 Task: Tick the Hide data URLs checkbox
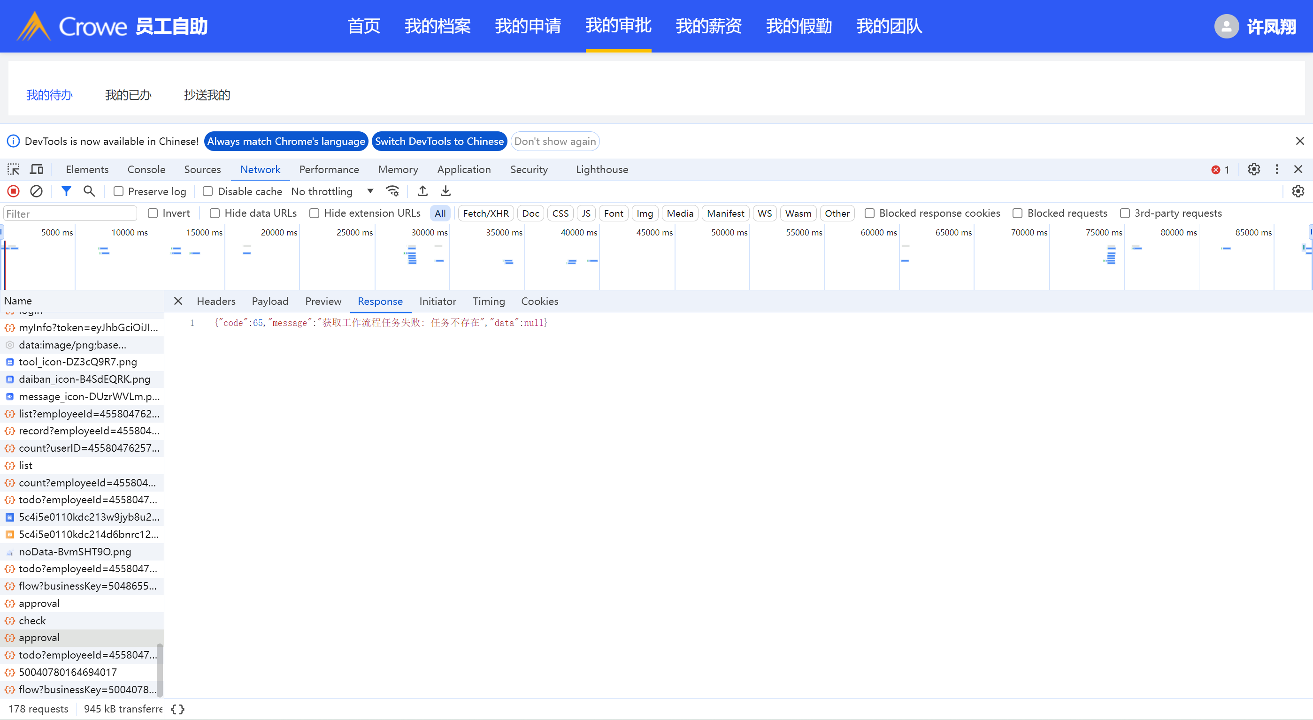point(215,213)
